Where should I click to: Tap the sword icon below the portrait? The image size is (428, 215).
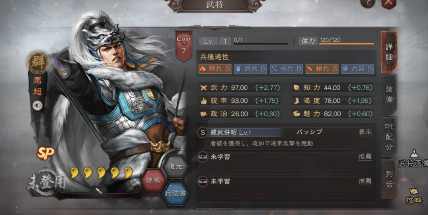(99, 191)
